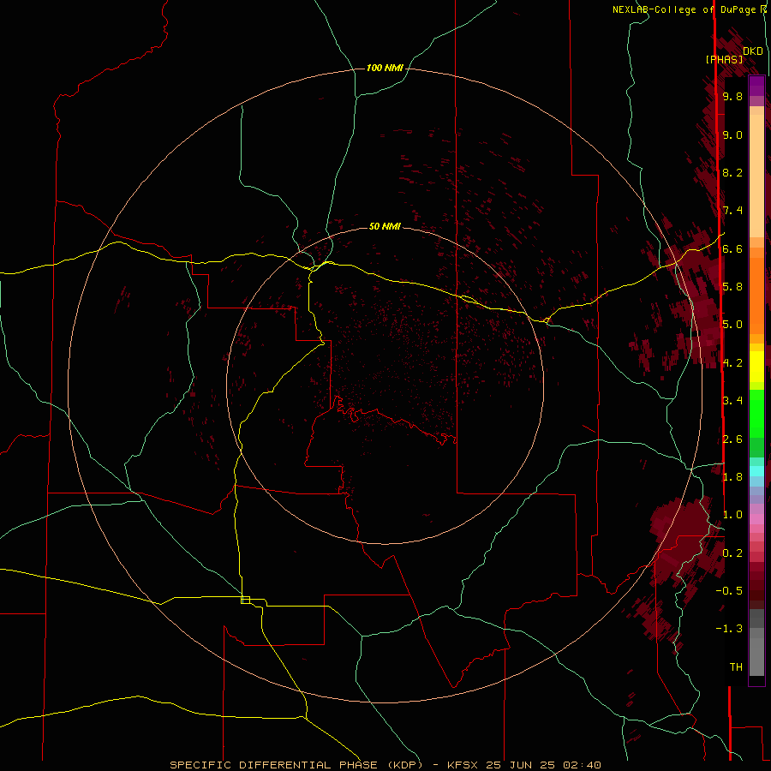
Task: Click the 5.0 legend value
Action: pos(732,325)
